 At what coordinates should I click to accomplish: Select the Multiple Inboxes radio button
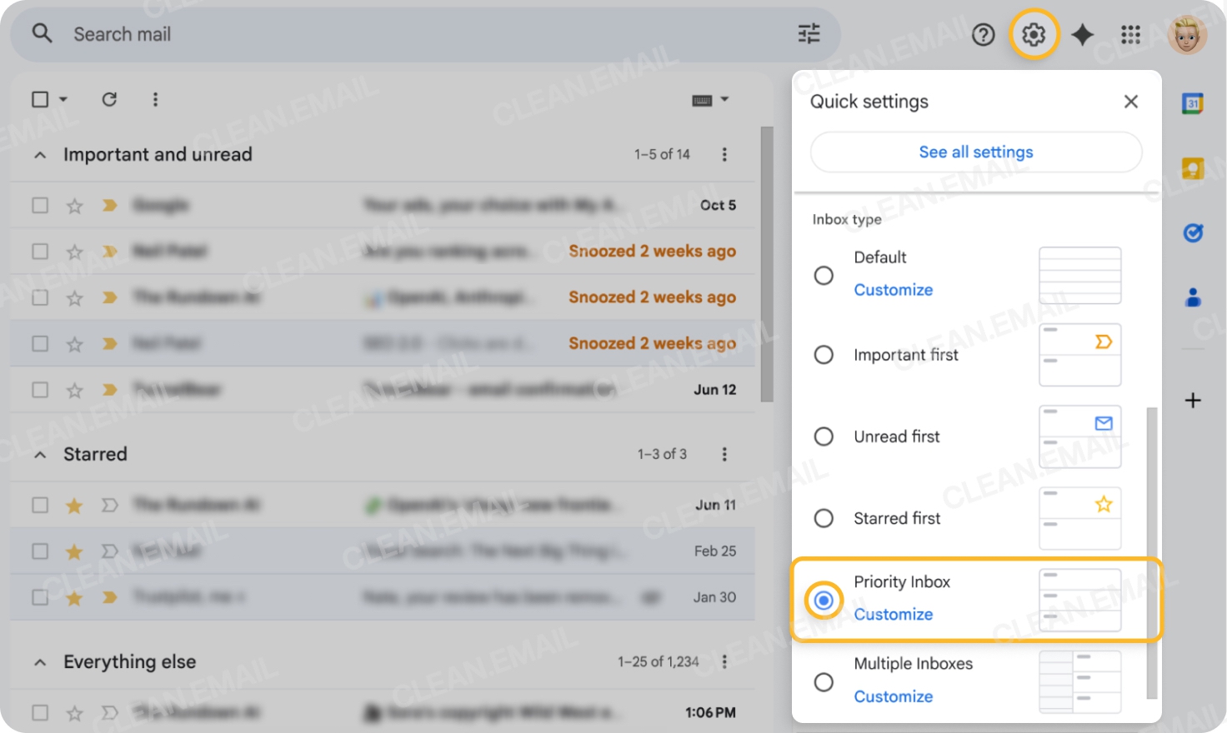tap(824, 682)
